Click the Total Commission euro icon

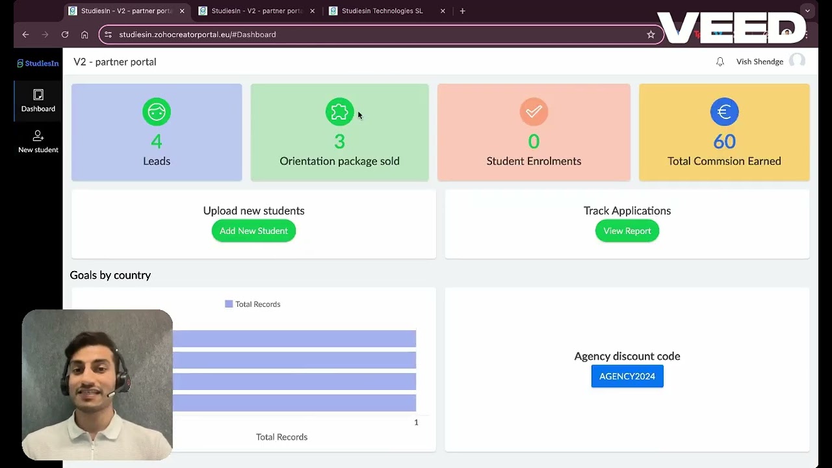tap(724, 112)
